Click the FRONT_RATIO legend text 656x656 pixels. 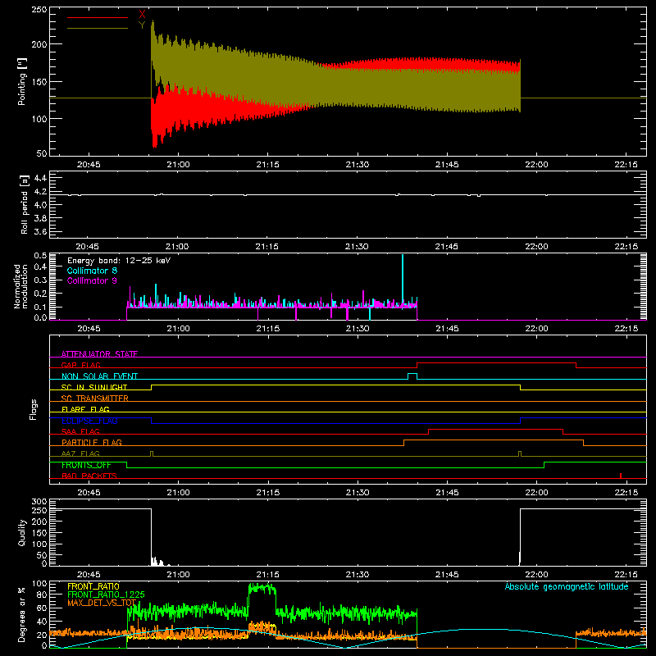pyautogui.click(x=93, y=586)
